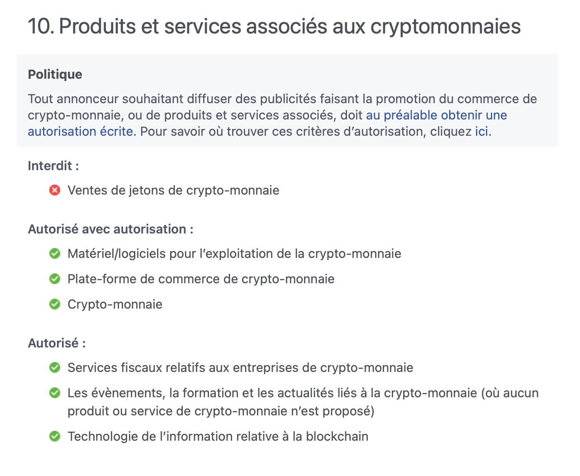Click 'Plate-forme de commerce de crypto-monnaie' text

pos(201,279)
